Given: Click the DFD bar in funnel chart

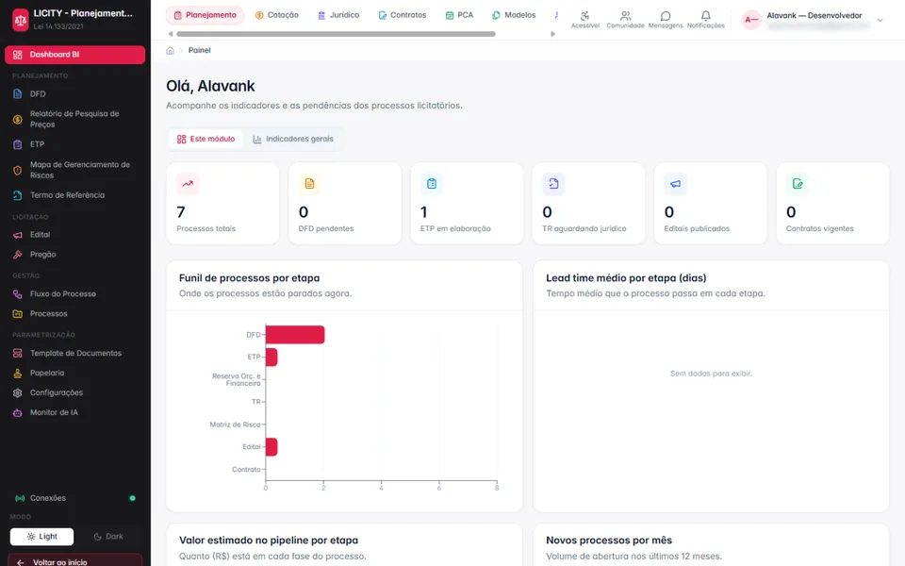Looking at the screenshot, I should [x=295, y=334].
